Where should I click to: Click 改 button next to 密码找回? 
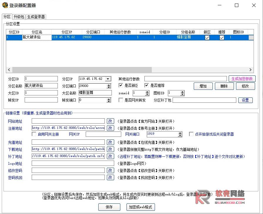click(x=110, y=177)
